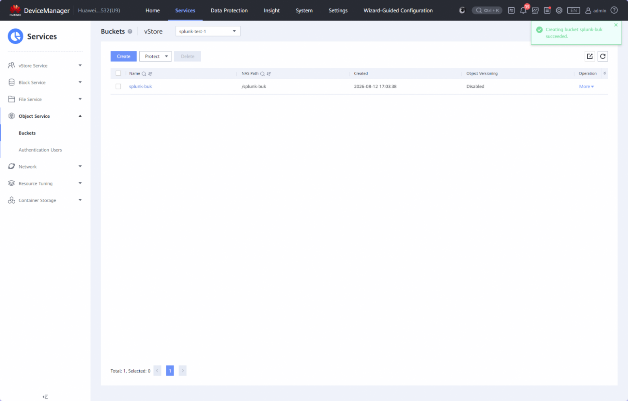628x401 pixels.
Task: Click the Resource Tuning layers icon
Action: [x=12, y=183]
